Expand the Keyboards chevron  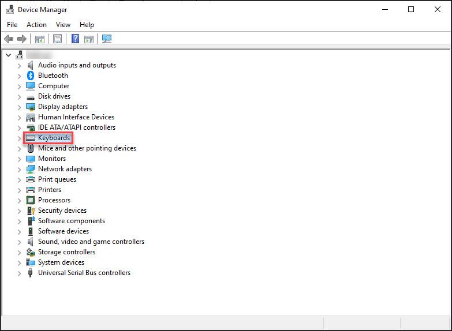pos(19,138)
